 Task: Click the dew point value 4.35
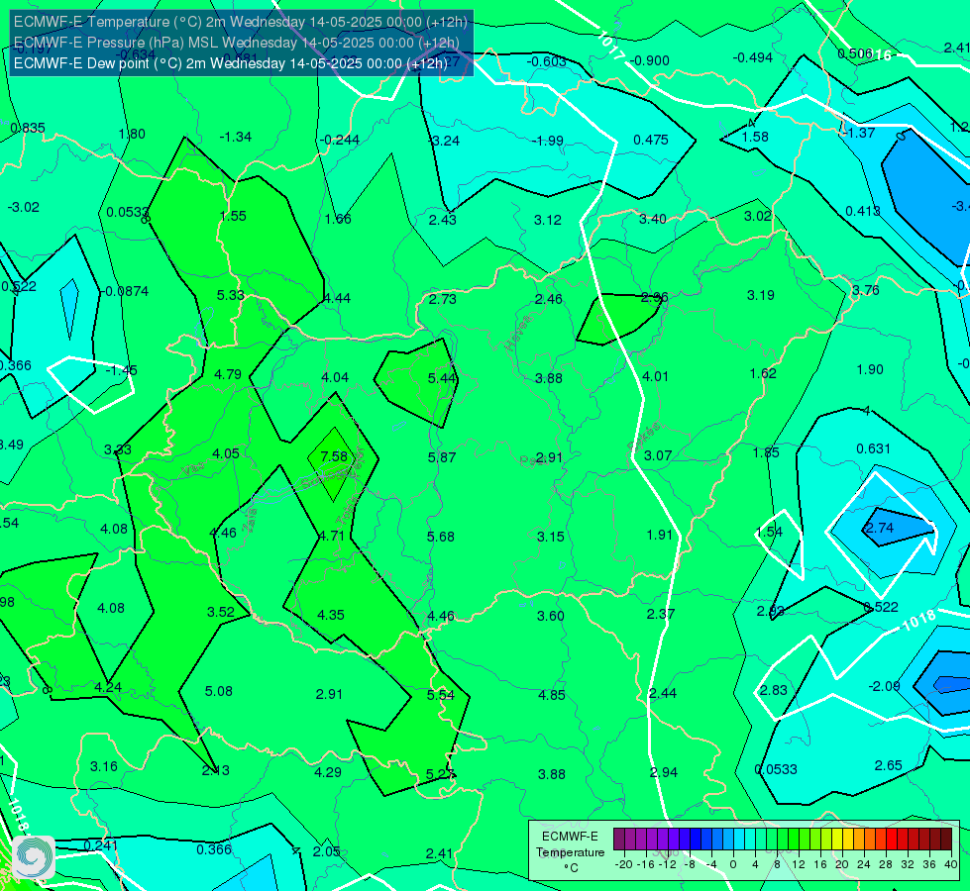331,615
